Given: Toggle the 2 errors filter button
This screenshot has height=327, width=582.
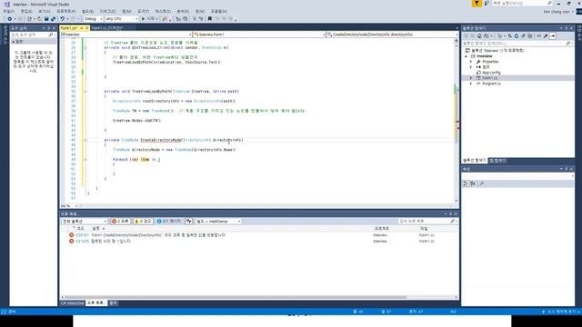Looking at the screenshot, I should coord(120,222).
